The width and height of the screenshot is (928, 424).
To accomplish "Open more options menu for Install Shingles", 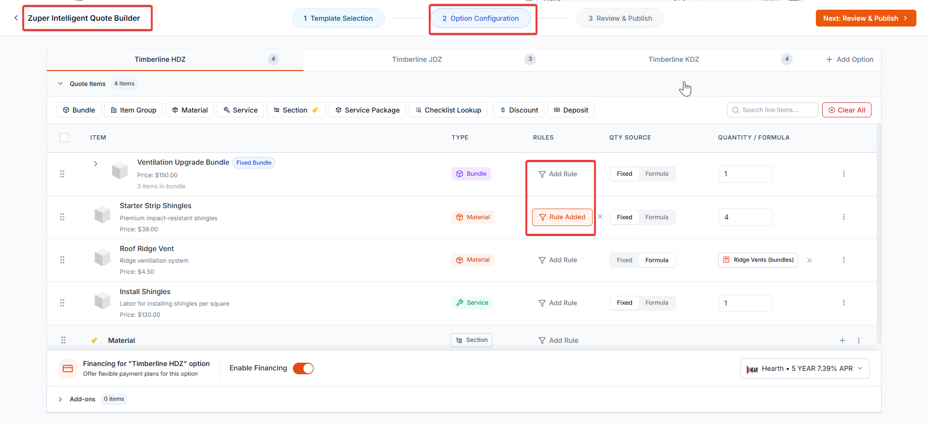I will coord(844,303).
